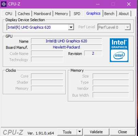Image resolution: width=138 pixels, height=136 pixels.
Task: Click the Revision value field
Action: [x=93, y=53]
